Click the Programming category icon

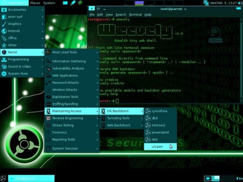pos(4,59)
